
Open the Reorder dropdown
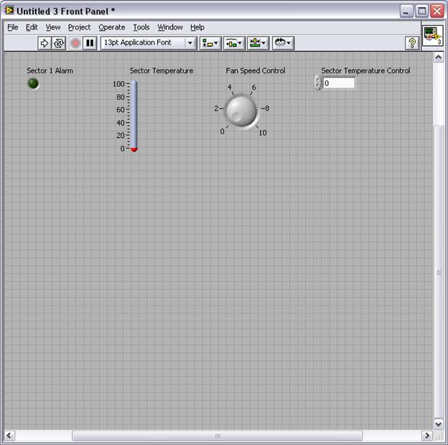tap(283, 43)
